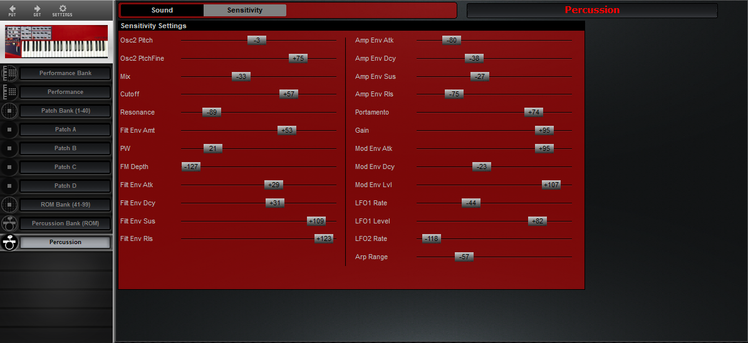
Task: Click the Put arrow icon
Action: pyautogui.click(x=13, y=9)
